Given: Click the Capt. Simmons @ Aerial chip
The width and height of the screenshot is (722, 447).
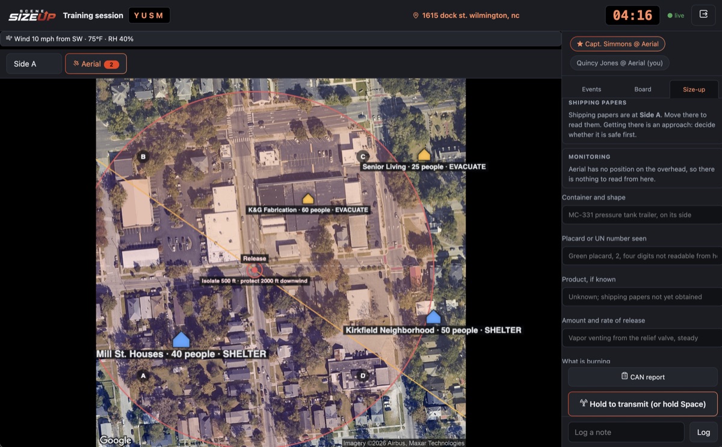Looking at the screenshot, I should tap(617, 44).
